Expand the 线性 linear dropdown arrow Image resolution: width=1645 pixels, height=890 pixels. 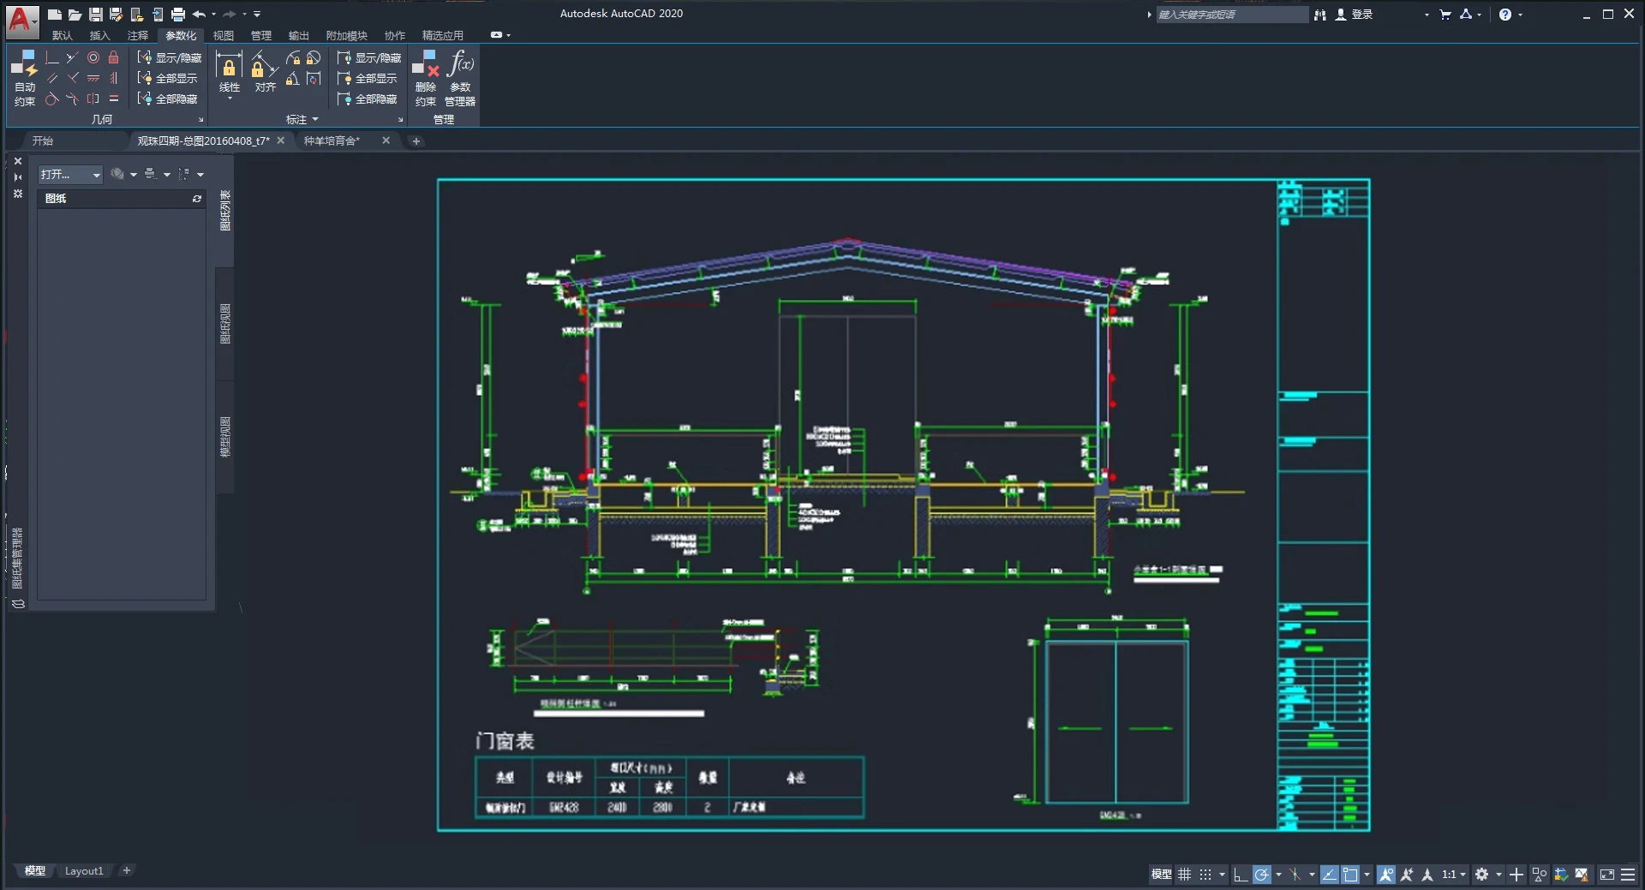tap(230, 99)
